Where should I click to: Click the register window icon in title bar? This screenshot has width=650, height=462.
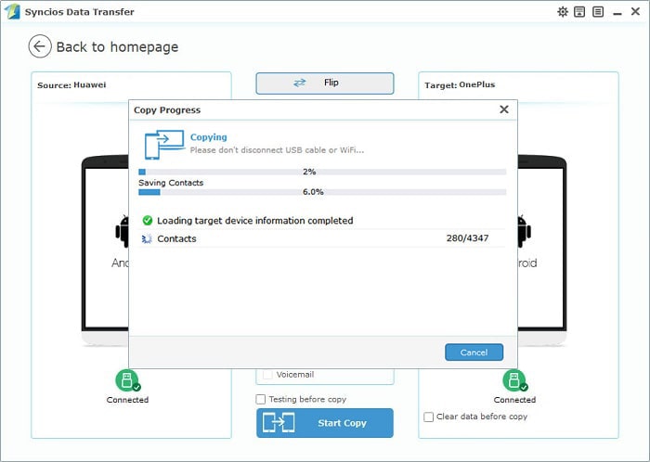point(579,11)
